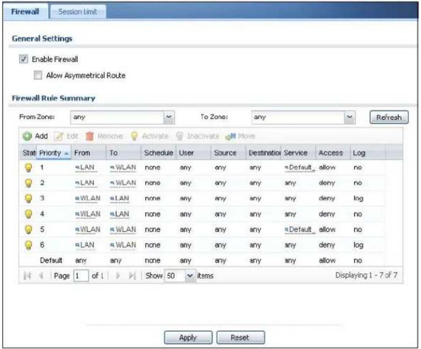Sort by Priority column header

tap(53, 153)
